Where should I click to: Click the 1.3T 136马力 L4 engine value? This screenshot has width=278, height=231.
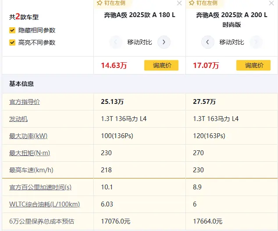[x=124, y=119]
